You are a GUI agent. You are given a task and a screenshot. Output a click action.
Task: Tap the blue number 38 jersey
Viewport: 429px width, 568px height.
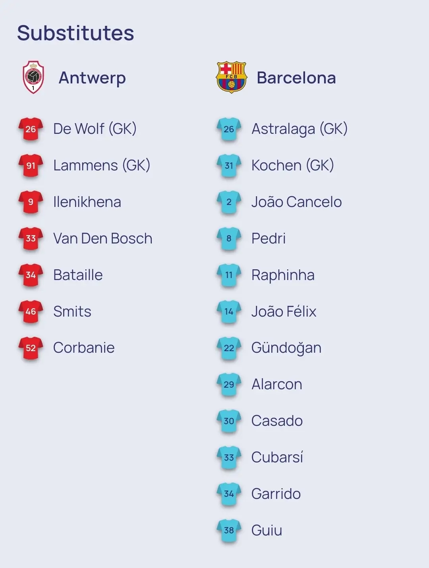(229, 530)
